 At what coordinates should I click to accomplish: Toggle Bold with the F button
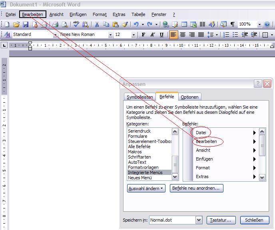coord(143,34)
